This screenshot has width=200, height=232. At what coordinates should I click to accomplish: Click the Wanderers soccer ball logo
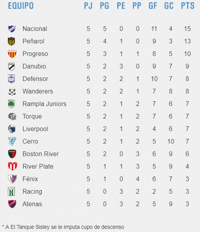[12, 91]
